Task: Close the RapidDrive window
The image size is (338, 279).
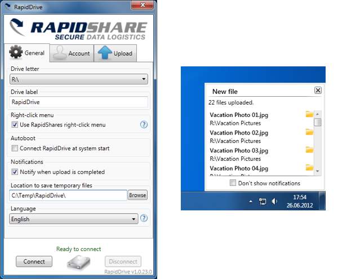Action: pyautogui.click(x=143, y=5)
